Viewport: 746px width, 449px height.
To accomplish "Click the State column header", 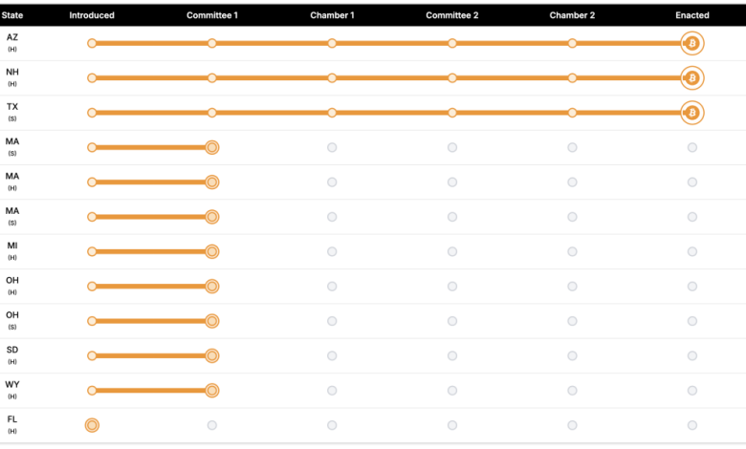I will 12,15.
